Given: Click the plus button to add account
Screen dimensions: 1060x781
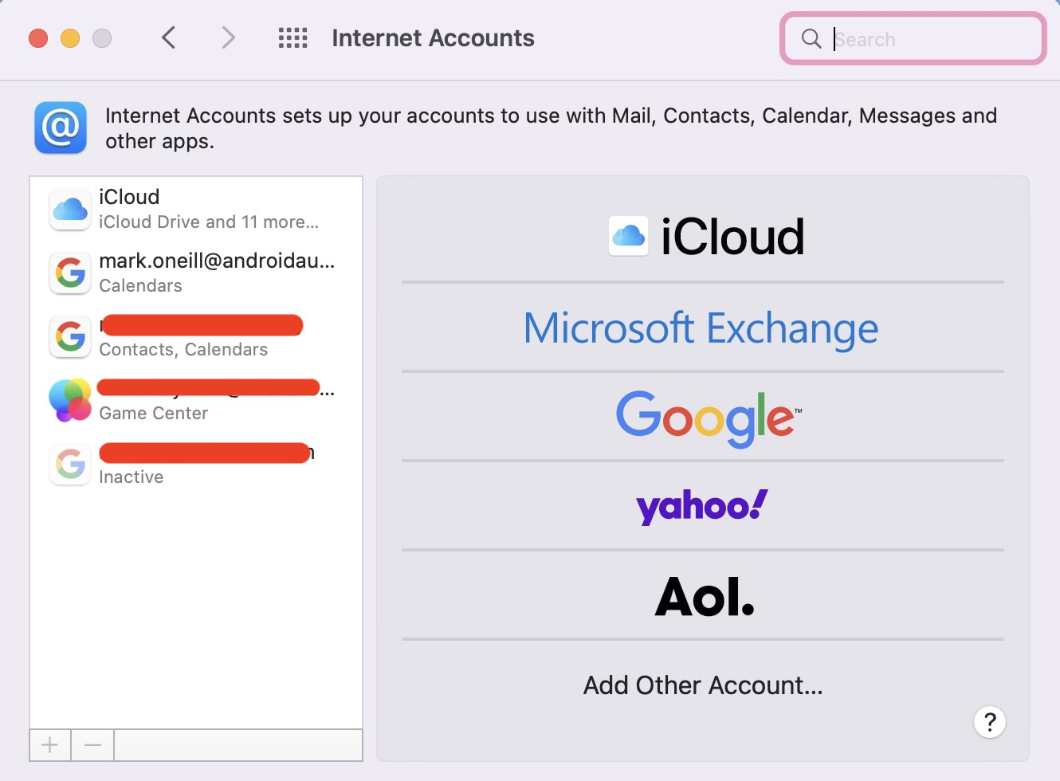Looking at the screenshot, I should click(50, 745).
